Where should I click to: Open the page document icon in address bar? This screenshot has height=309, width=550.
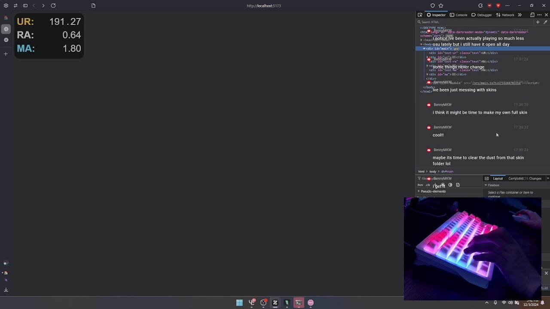tap(93, 6)
